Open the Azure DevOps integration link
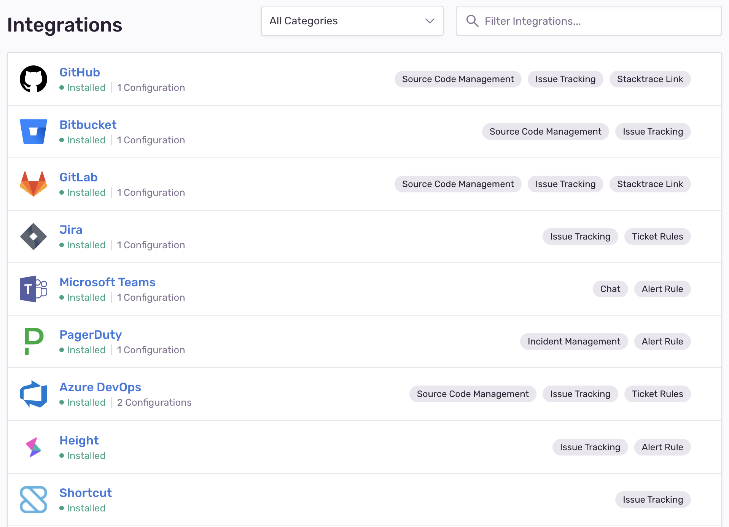Screen dimensions: 729x527 100,387
